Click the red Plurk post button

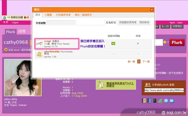[177, 42]
